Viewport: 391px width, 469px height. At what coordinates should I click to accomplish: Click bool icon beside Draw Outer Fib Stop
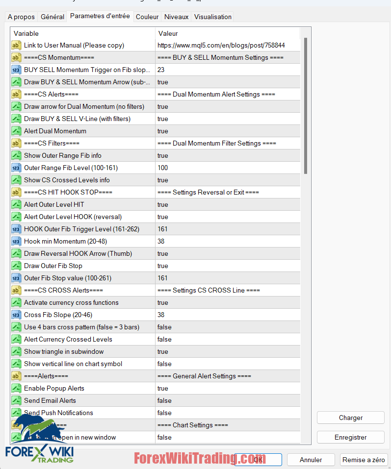click(16, 266)
